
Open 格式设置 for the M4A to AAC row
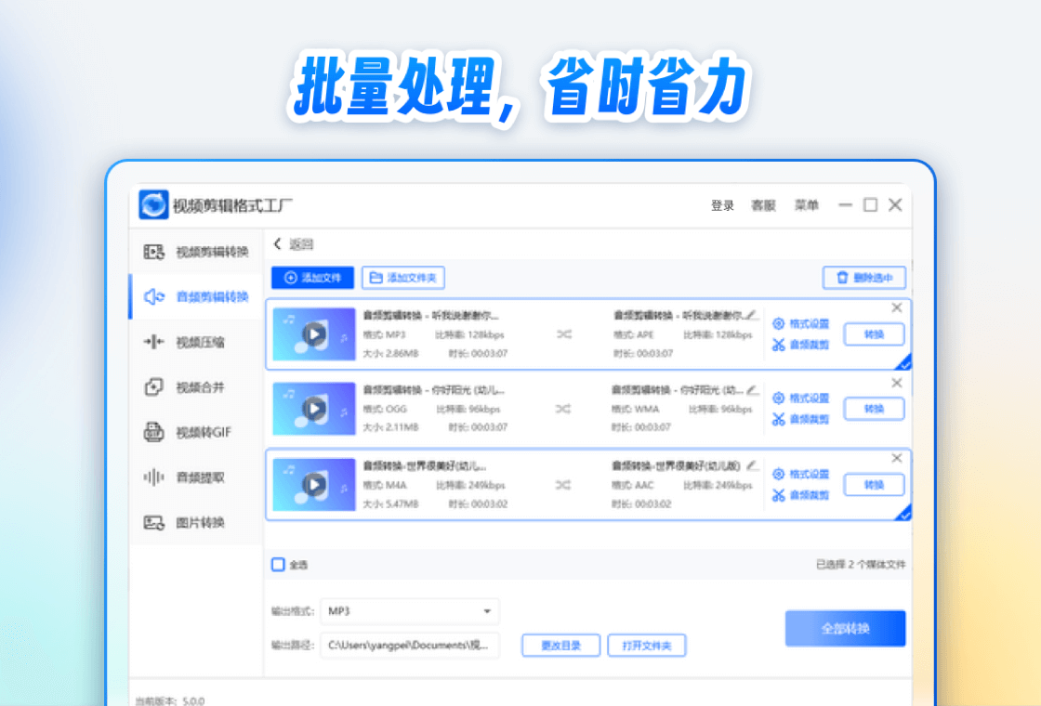800,474
